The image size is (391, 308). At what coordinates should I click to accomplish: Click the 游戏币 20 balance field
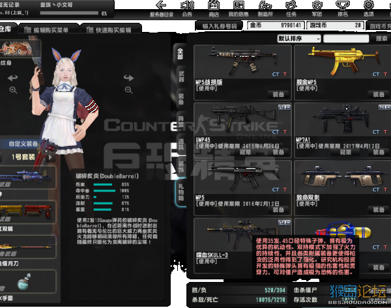[x=335, y=25]
